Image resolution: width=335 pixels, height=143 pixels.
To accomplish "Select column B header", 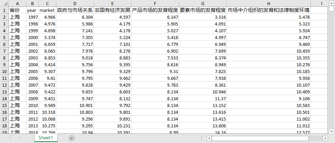I will [32, 3].
